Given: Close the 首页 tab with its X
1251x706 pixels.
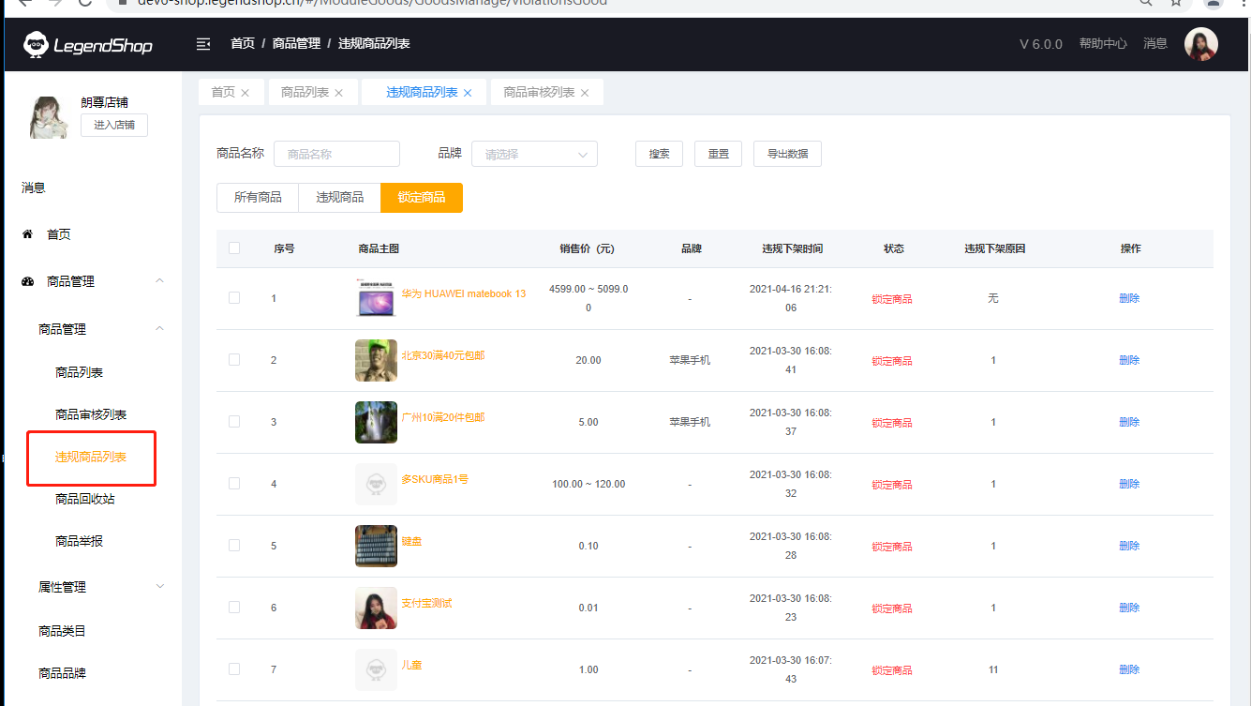Looking at the screenshot, I should [246, 93].
